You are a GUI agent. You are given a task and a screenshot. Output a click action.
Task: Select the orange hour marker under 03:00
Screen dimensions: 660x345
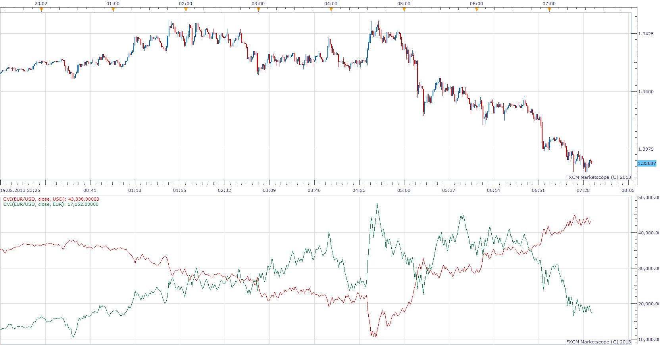coord(258,10)
